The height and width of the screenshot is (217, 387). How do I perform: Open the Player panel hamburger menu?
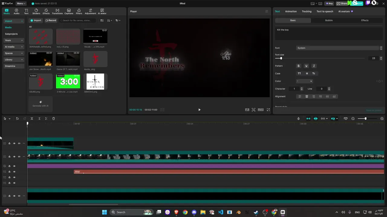(x=266, y=11)
